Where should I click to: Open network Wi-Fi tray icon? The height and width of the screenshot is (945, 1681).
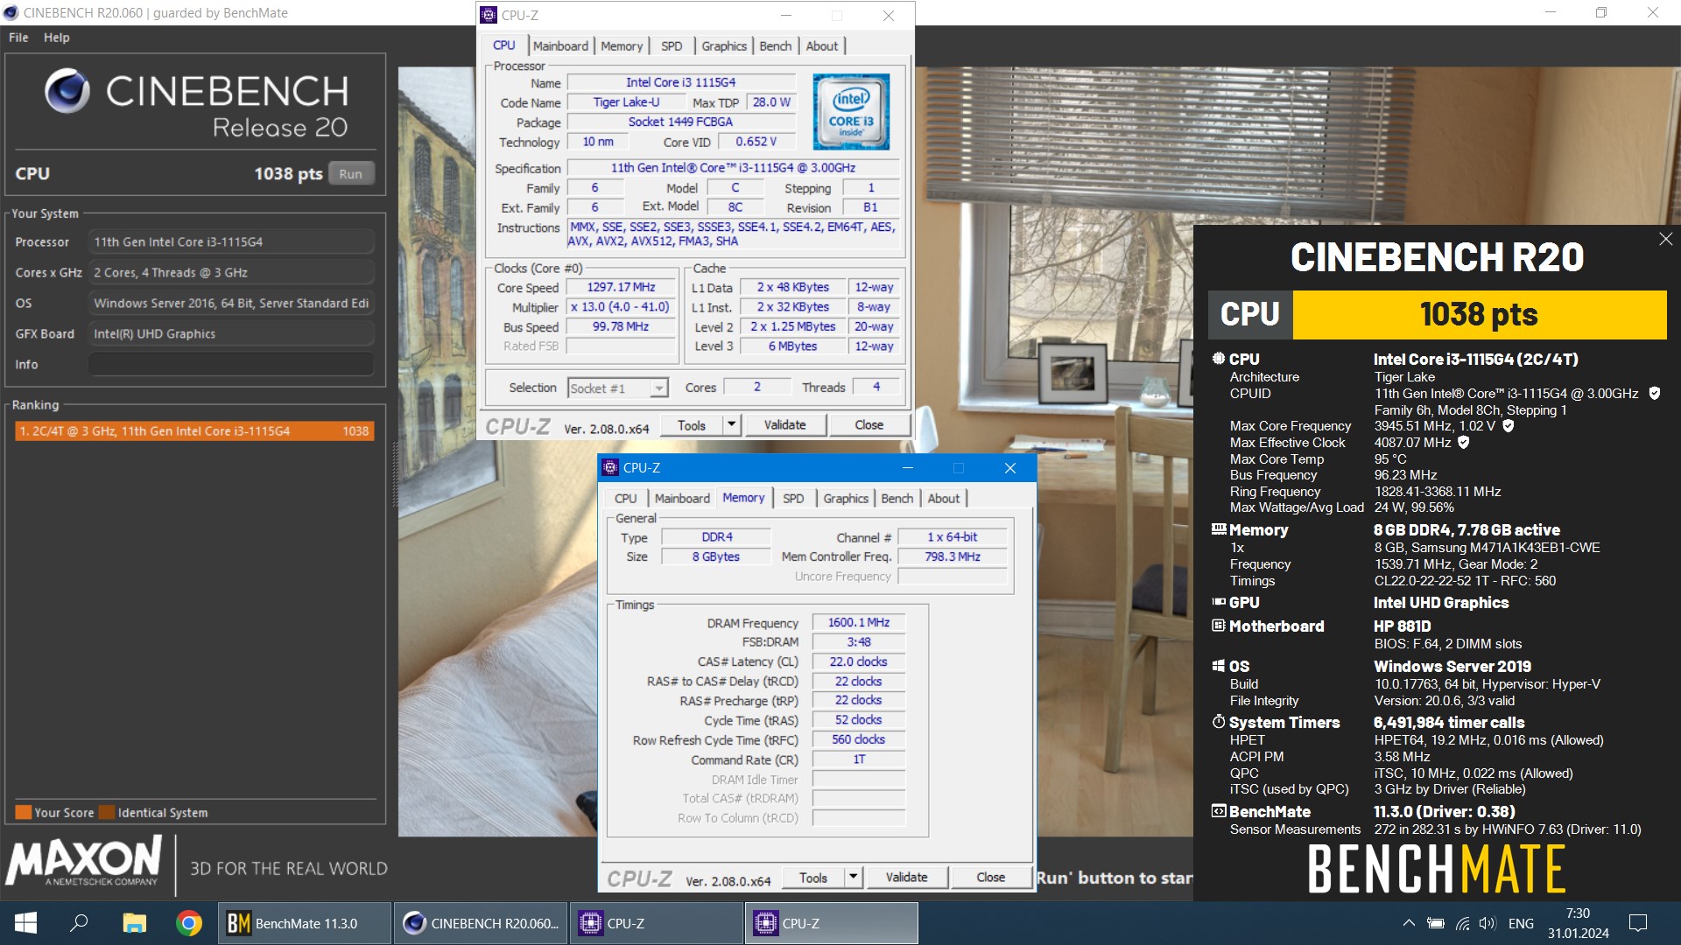pyautogui.click(x=1463, y=923)
